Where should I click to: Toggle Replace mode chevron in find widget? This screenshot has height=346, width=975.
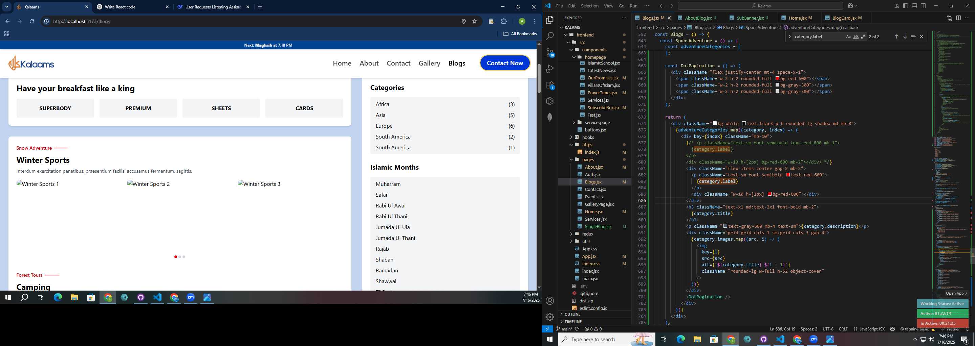click(x=789, y=36)
